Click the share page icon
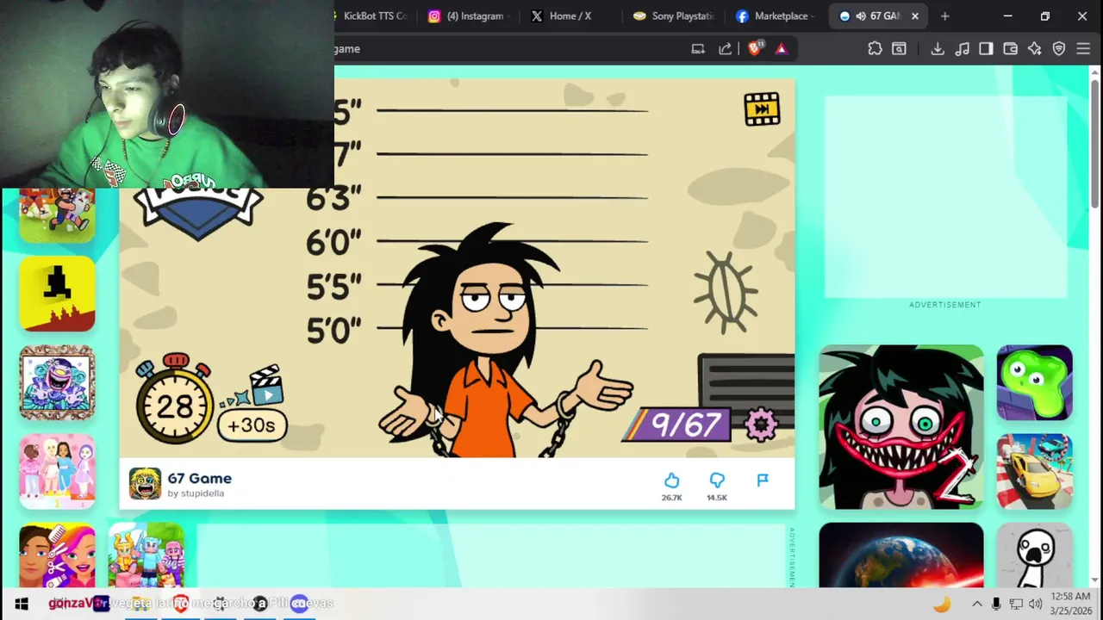Image resolution: width=1103 pixels, height=620 pixels. coord(725,49)
